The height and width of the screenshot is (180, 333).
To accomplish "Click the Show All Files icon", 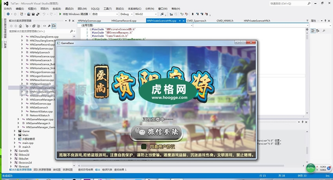I will 38,26.
